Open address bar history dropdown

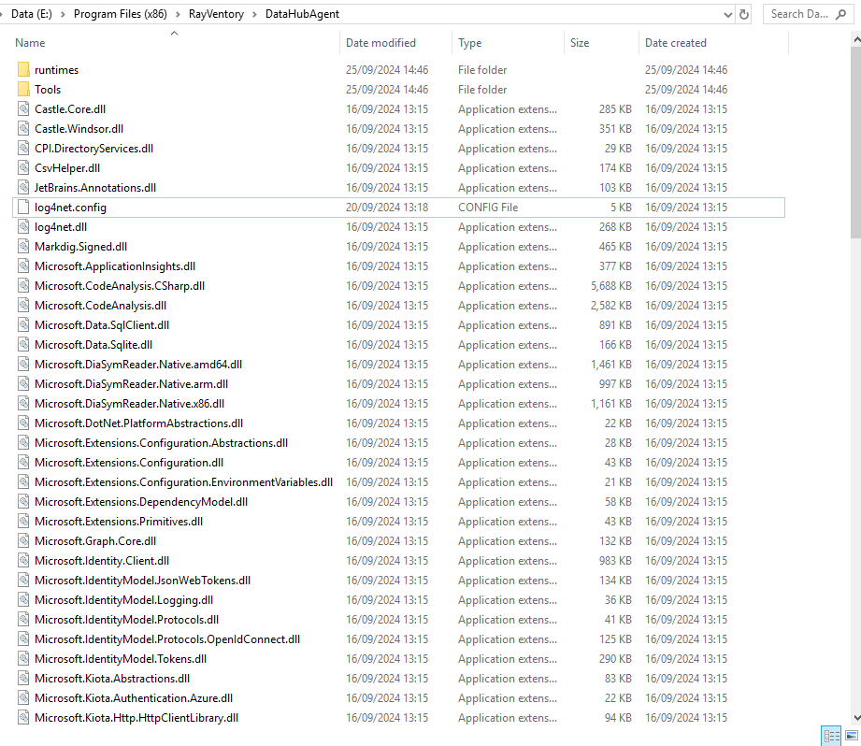click(x=728, y=15)
